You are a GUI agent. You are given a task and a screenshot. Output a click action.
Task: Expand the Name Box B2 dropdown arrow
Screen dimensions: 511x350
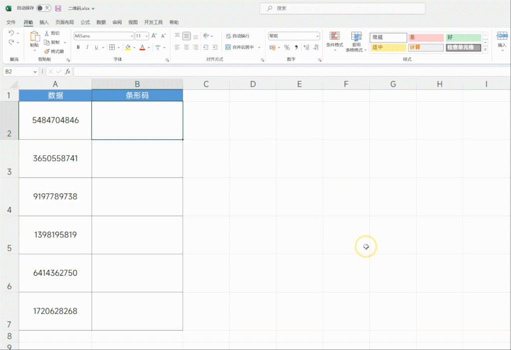[35, 72]
